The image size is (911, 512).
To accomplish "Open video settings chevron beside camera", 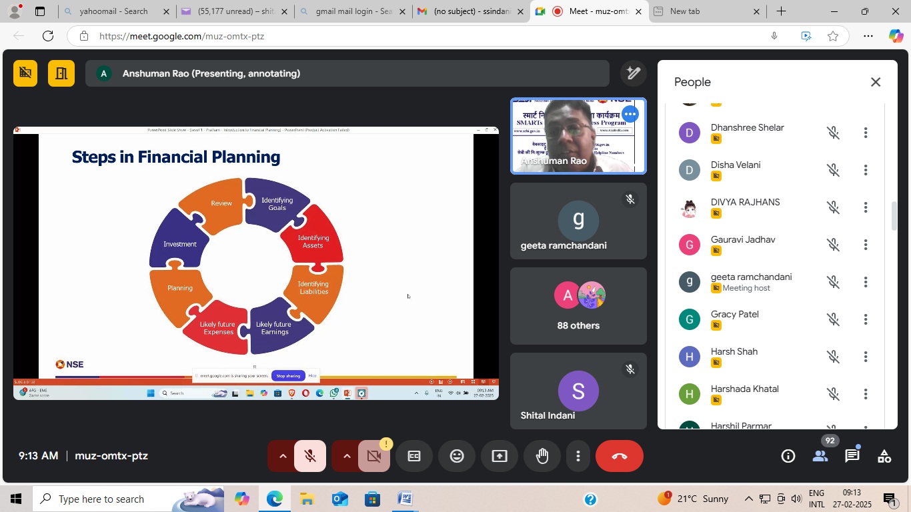I will point(347,456).
